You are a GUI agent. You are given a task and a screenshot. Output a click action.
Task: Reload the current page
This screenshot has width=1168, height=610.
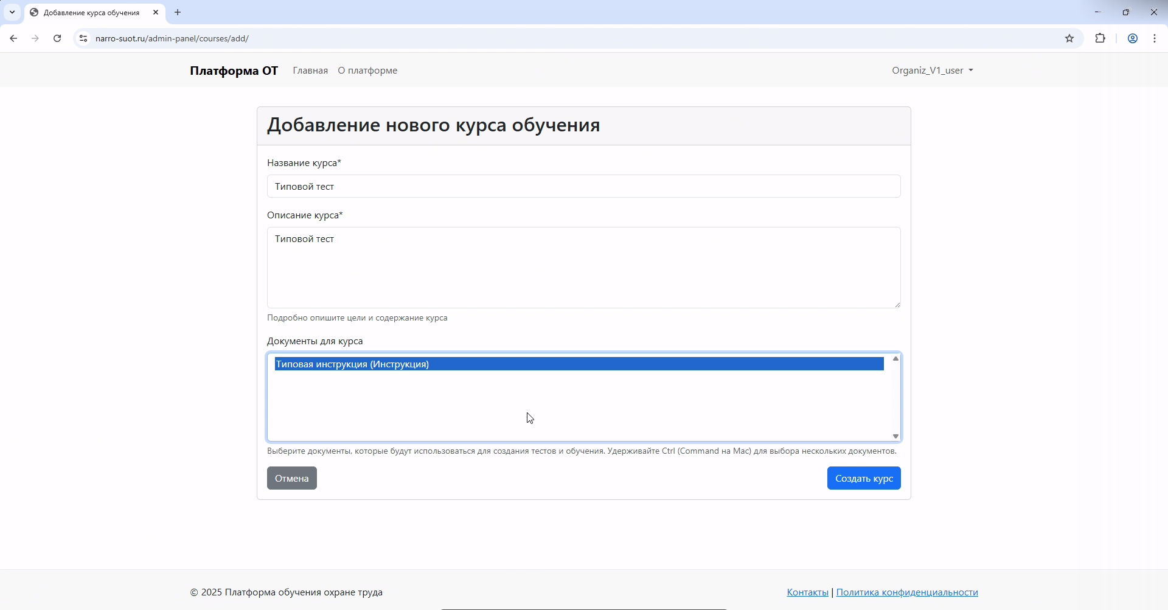[x=57, y=38]
